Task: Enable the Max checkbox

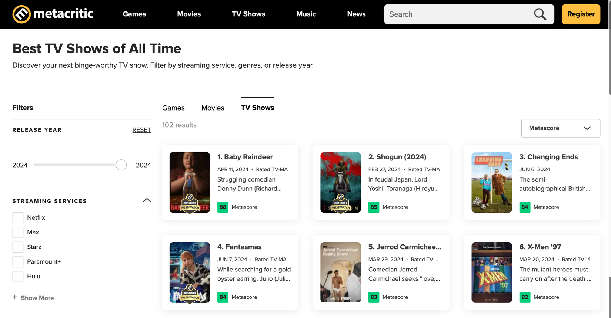Action: point(18,232)
